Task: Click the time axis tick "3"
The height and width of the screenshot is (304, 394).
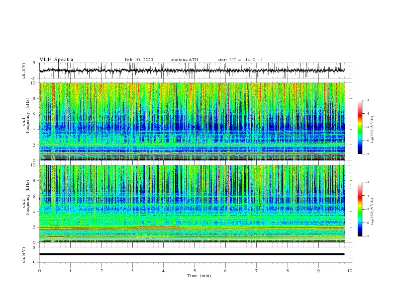Action: tap(132, 271)
